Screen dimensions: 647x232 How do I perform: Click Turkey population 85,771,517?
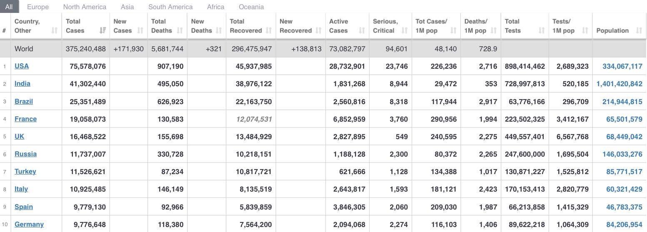(624, 172)
